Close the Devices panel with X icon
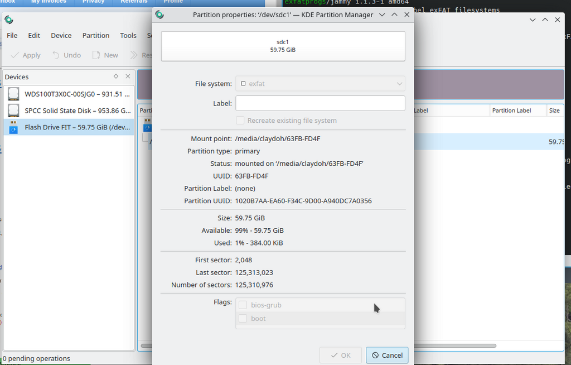Screen dimensions: 571x365 point(128,76)
